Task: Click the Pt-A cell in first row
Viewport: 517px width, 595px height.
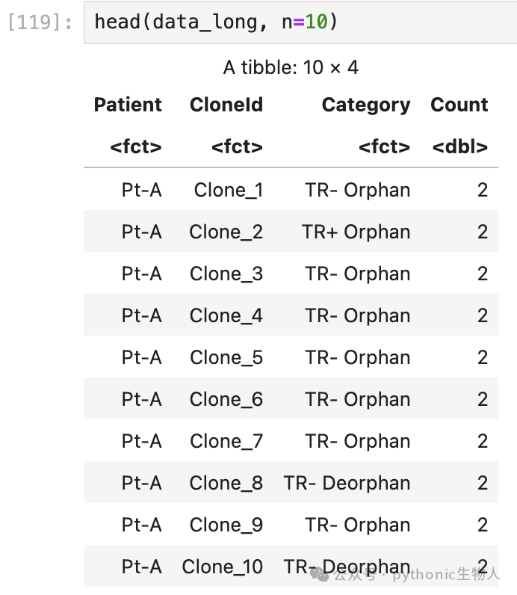Action: (x=141, y=190)
